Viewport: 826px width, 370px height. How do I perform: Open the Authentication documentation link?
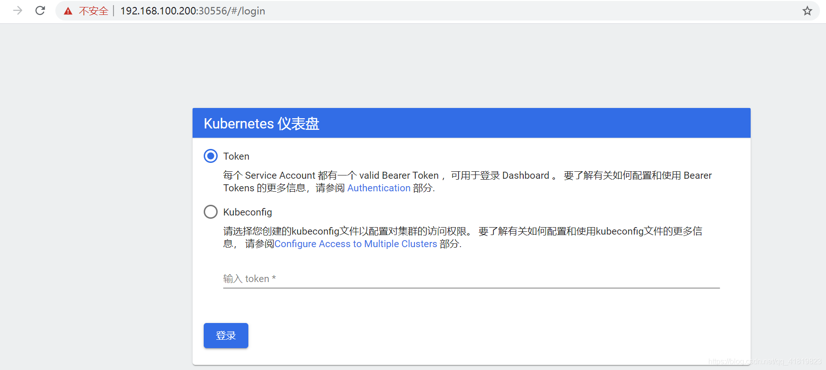pyautogui.click(x=379, y=188)
